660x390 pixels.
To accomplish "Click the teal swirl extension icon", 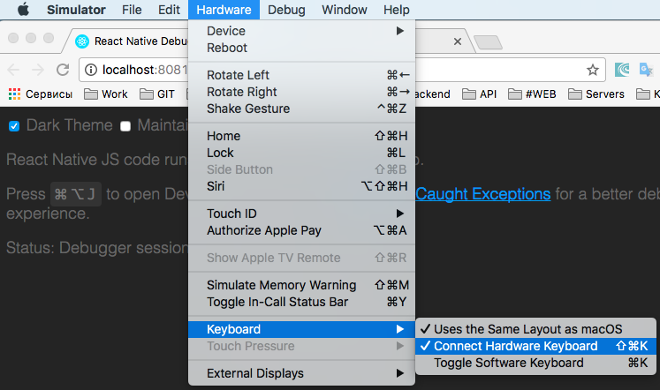I will click(x=622, y=70).
